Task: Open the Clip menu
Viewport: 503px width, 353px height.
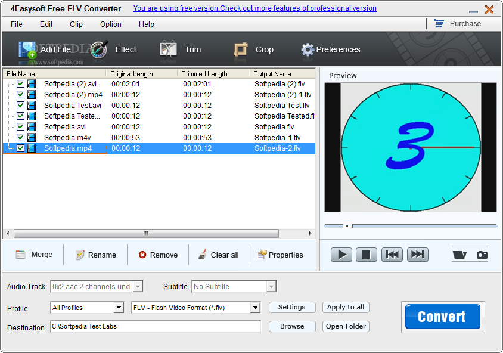Action: pyautogui.click(x=76, y=24)
